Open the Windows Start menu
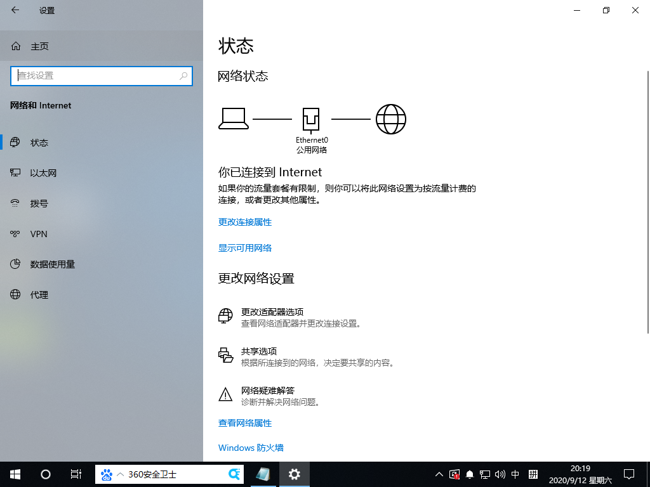This screenshot has width=650, height=487. [13, 474]
